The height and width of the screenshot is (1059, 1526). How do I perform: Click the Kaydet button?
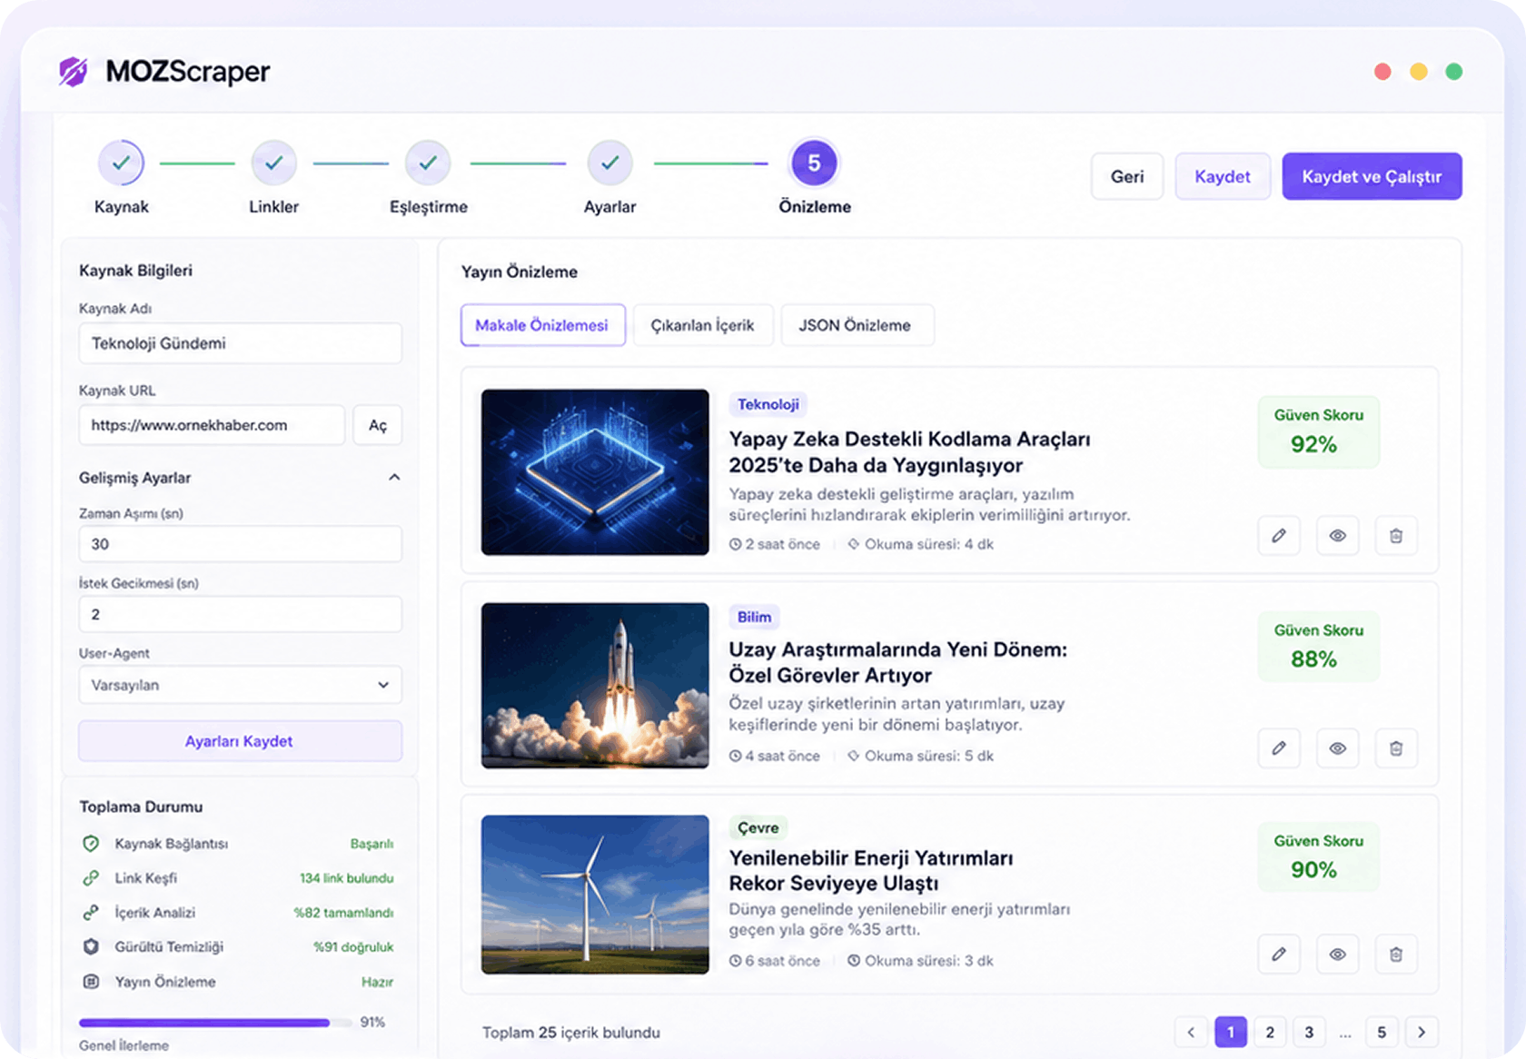click(x=1223, y=176)
